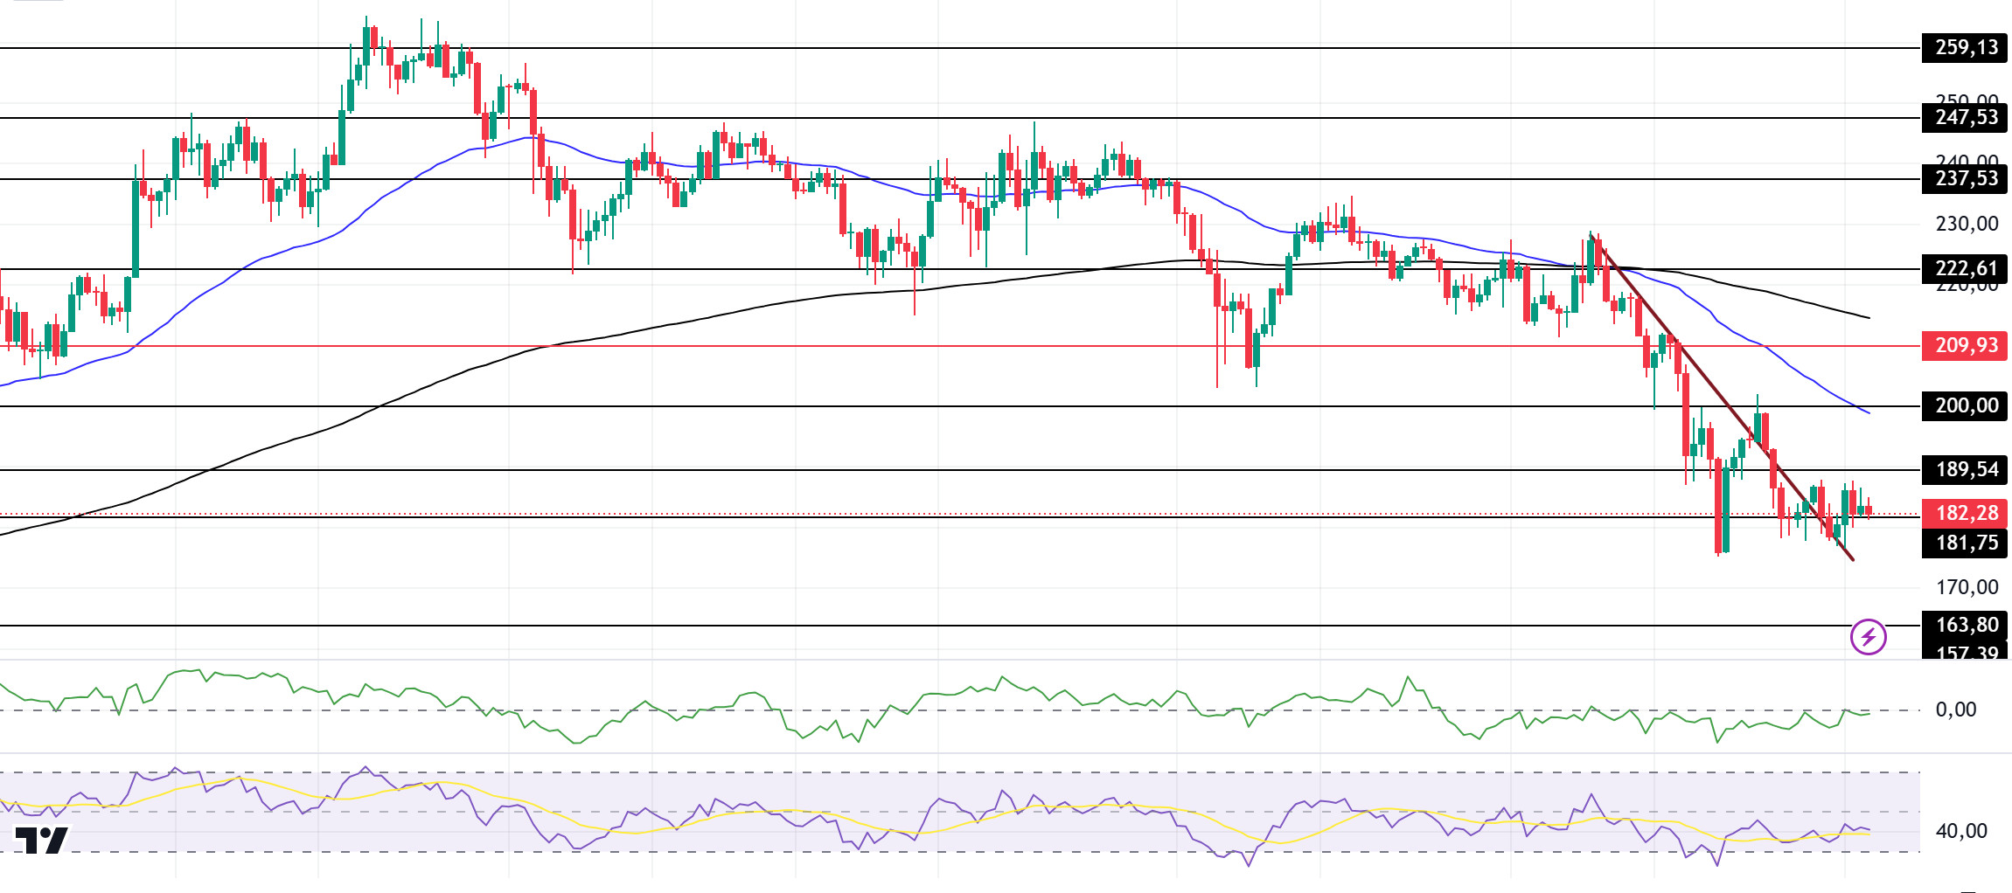
Task: Click the 0,00 oscillator axis value
Action: tap(1956, 710)
